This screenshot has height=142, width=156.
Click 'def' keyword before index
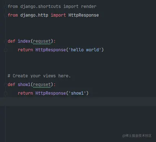(x=12, y=41)
